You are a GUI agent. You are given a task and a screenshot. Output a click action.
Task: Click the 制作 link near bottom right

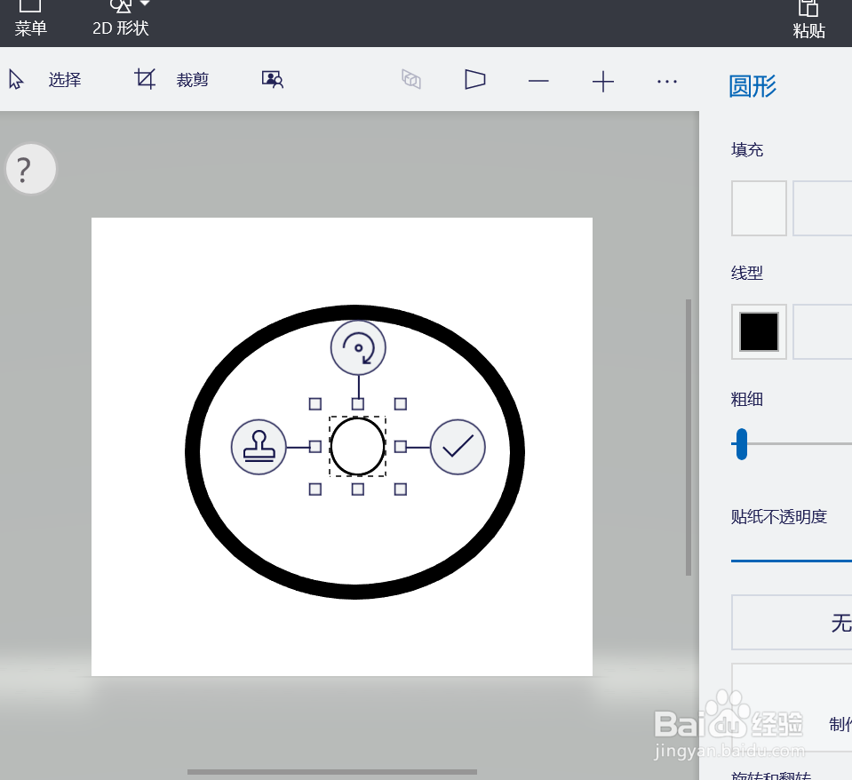pyautogui.click(x=839, y=724)
